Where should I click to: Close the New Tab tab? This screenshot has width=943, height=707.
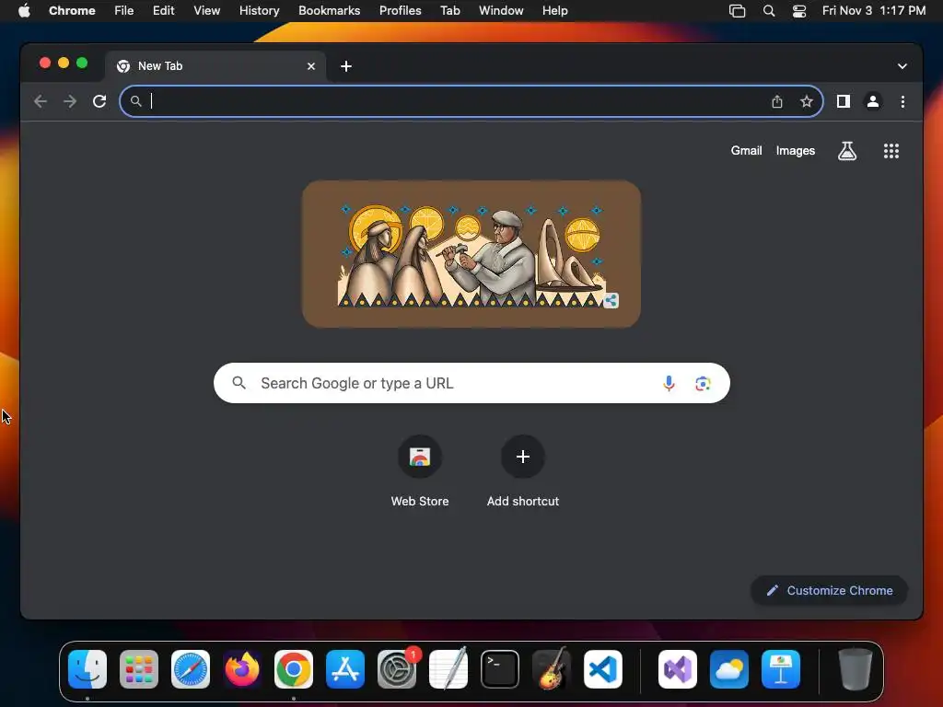click(x=311, y=66)
